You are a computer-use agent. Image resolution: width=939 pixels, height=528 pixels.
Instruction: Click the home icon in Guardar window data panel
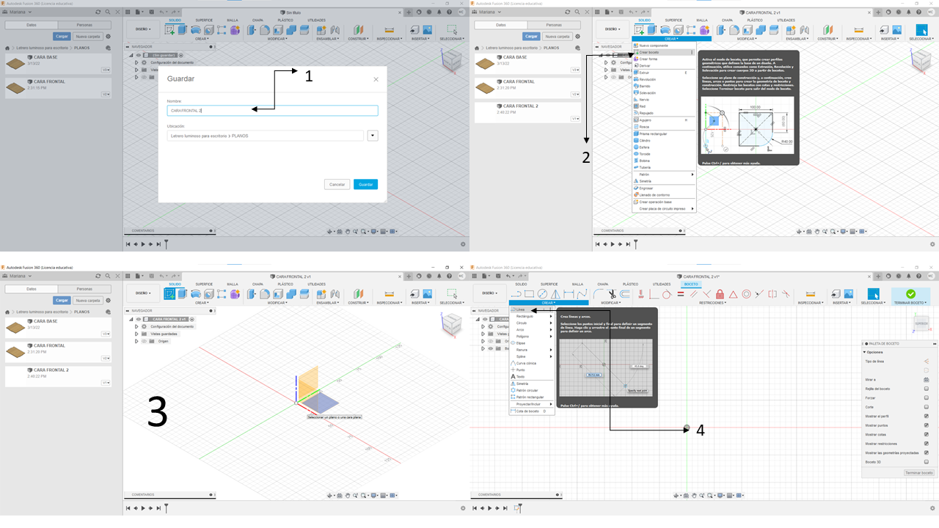[x=7, y=48]
